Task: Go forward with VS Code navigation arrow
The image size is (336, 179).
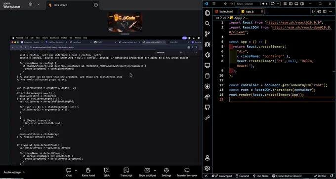Action: (231, 3)
